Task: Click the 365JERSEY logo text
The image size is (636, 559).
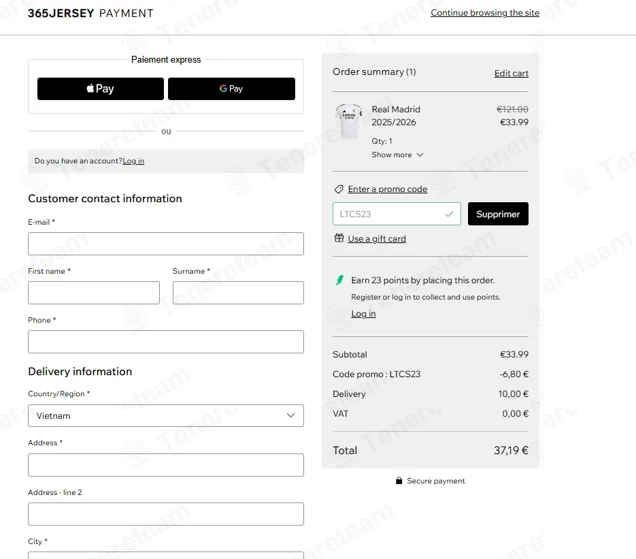Action: (x=61, y=13)
